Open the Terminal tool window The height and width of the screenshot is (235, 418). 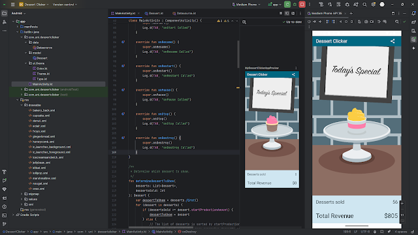coord(5,215)
